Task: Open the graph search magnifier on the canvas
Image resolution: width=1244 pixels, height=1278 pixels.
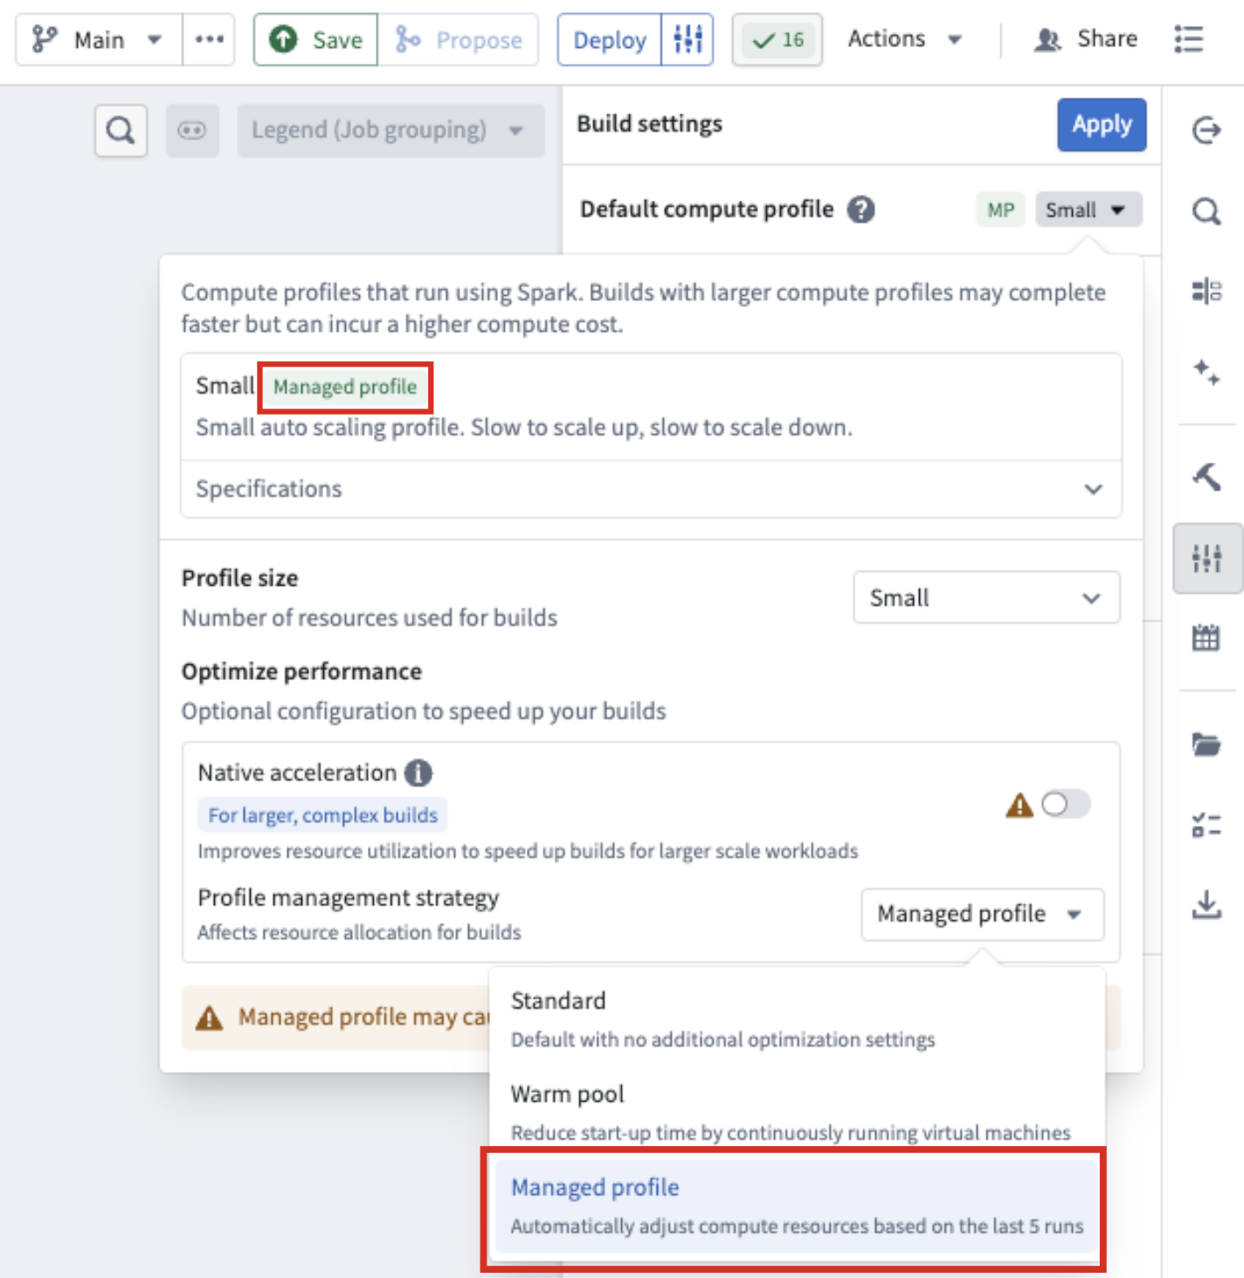Action: pyautogui.click(x=120, y=130)
